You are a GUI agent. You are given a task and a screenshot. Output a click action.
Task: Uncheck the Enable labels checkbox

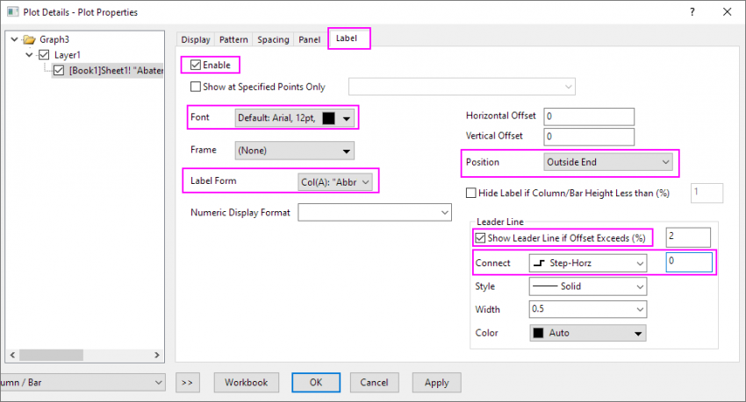click(x=195, y=65)
